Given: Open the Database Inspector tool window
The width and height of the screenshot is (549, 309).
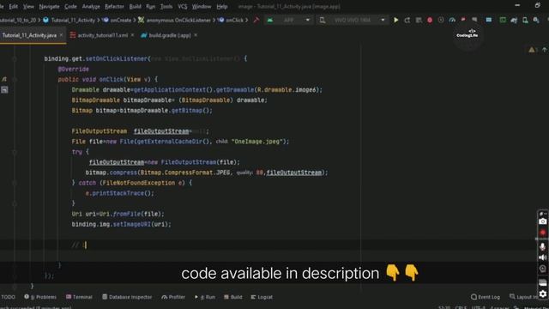Looking at the screenshot, I should tap(127, 297).
